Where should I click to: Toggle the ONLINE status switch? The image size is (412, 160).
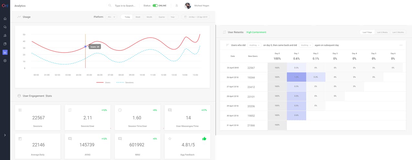[x=155, y=5]
